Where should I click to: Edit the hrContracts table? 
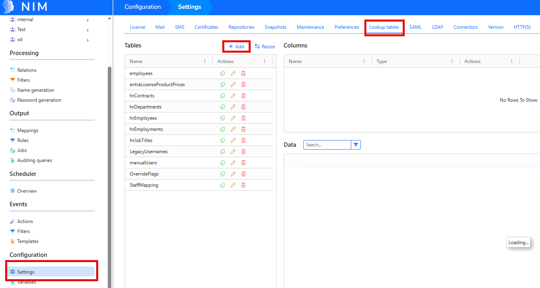(233, 96)
